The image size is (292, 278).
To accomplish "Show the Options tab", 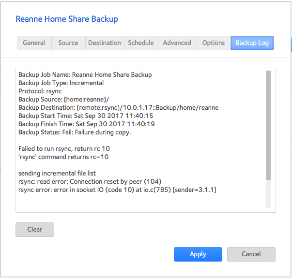I will (214, 43).
